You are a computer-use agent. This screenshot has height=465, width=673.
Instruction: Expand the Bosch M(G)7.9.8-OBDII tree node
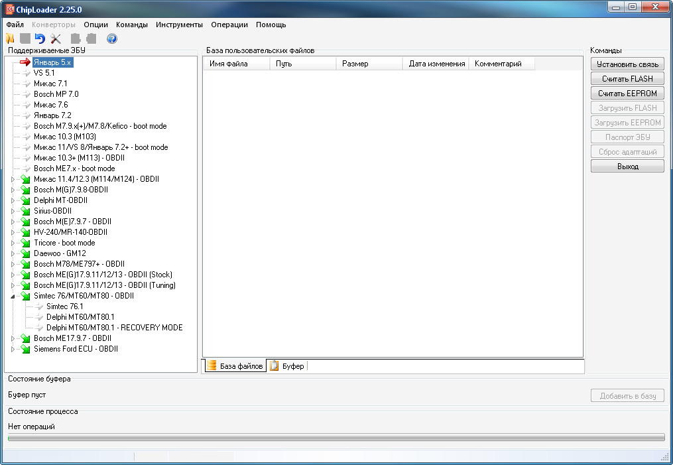13,190
